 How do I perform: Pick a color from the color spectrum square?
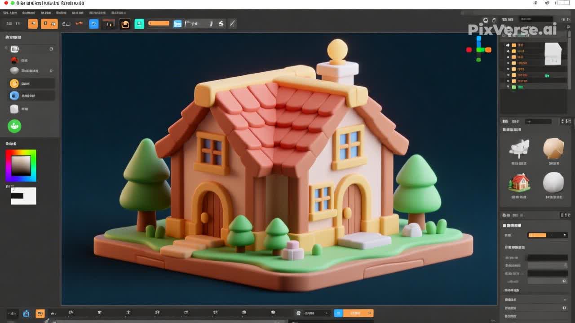(21, 166)
